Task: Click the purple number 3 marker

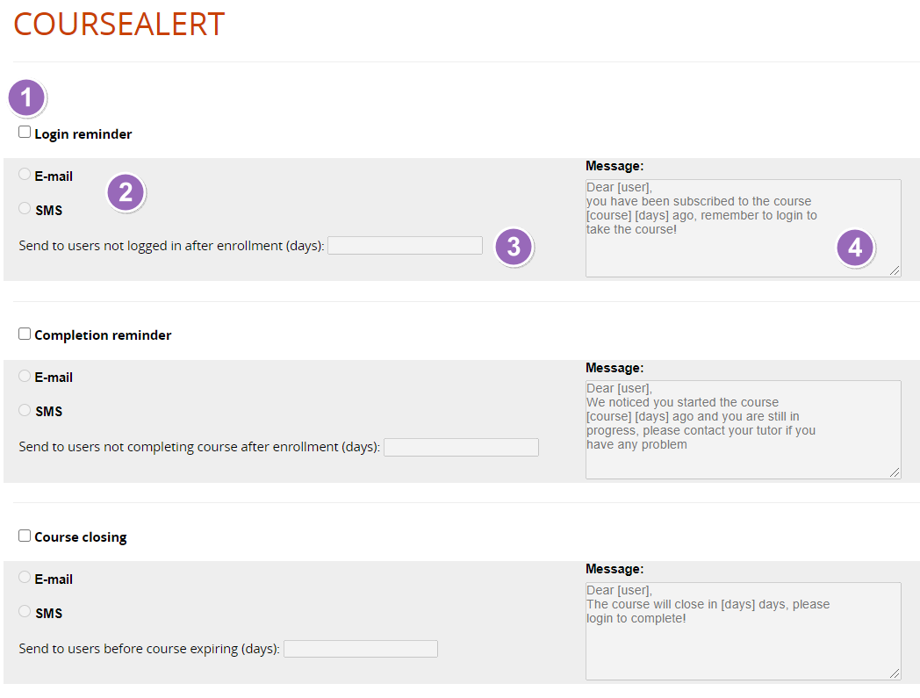Action: (x=514, y=247)
